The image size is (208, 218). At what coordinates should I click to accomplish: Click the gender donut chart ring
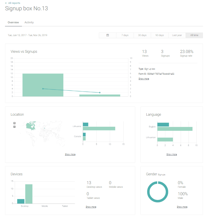pyautogui.click(x=149, y=192)
